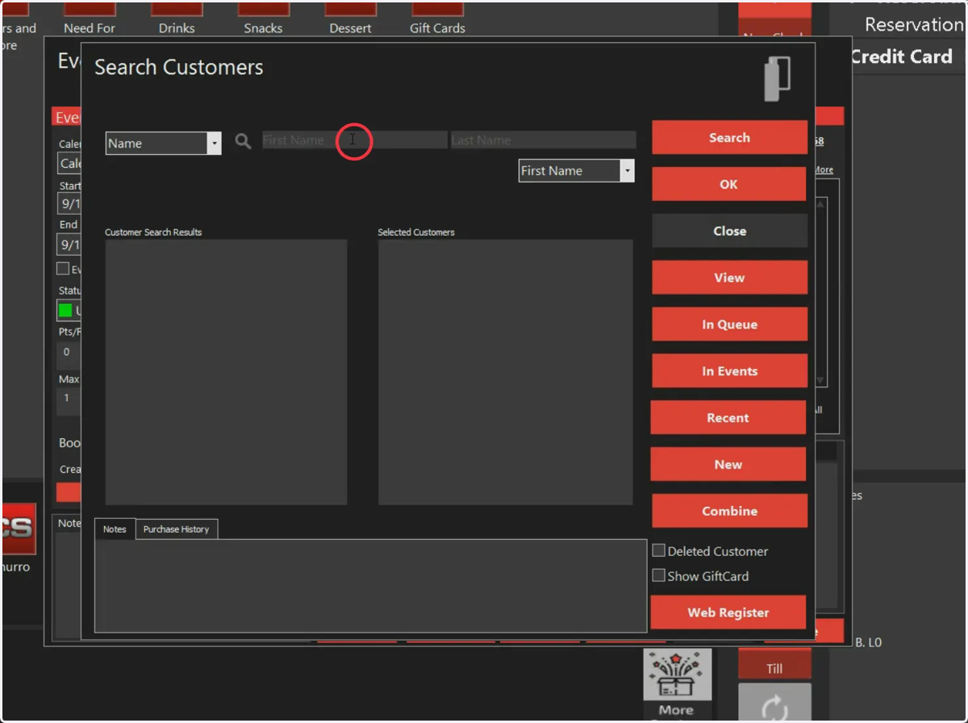Click the refresh arrow icon below Till
The image size is (968, 723).
(x=774, y=703)
